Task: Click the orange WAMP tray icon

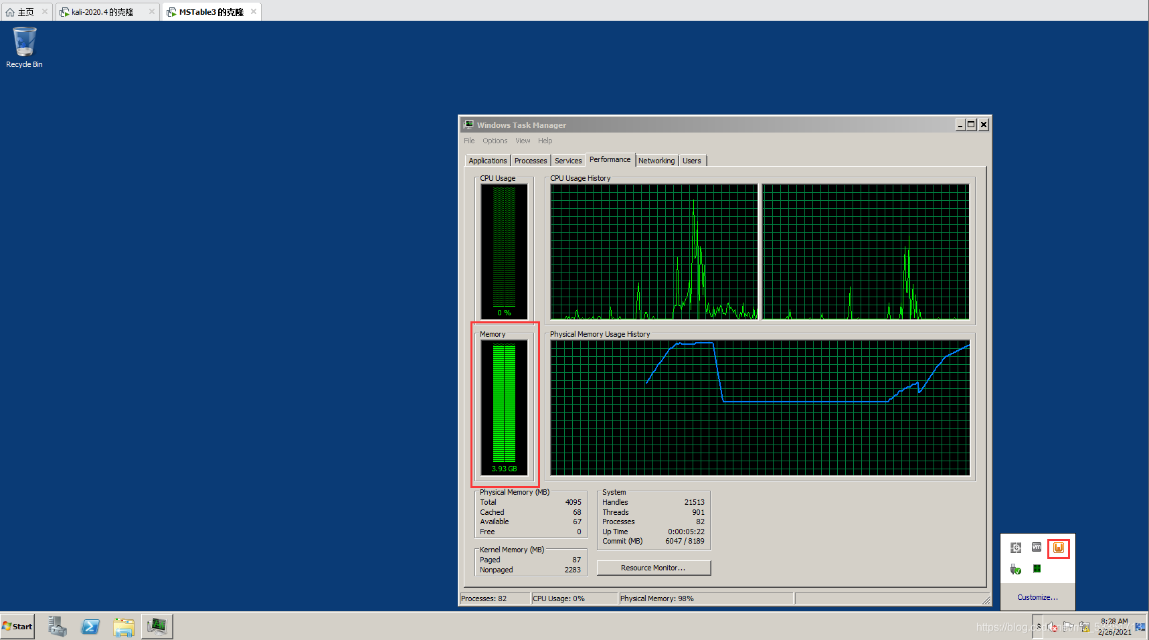Action: pyautogui.click(x=1059, y=548)
